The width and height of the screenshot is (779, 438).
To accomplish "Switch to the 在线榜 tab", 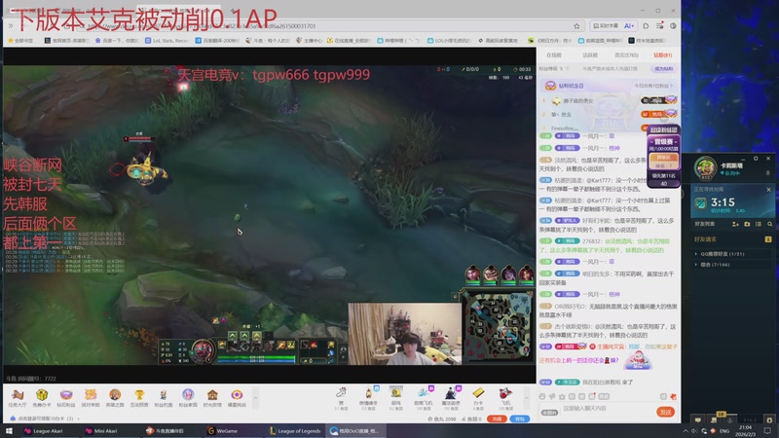I will [553, 55].
